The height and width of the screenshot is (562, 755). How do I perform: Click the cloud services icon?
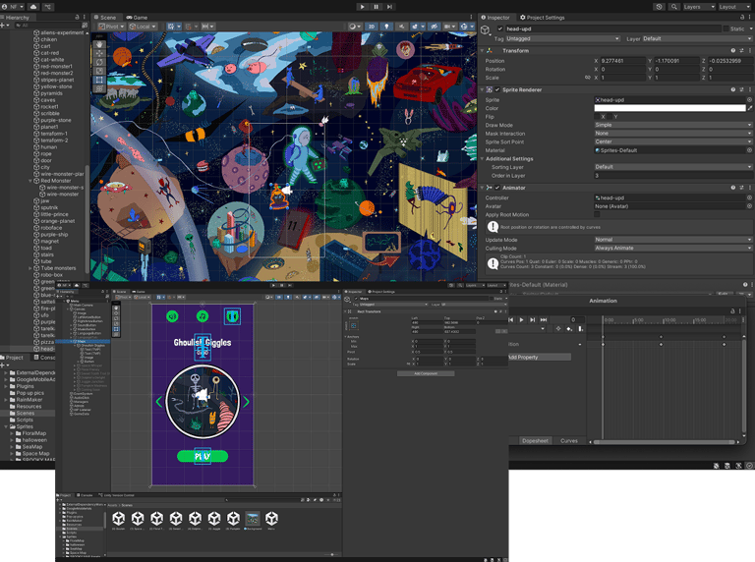tap(34, 6)
